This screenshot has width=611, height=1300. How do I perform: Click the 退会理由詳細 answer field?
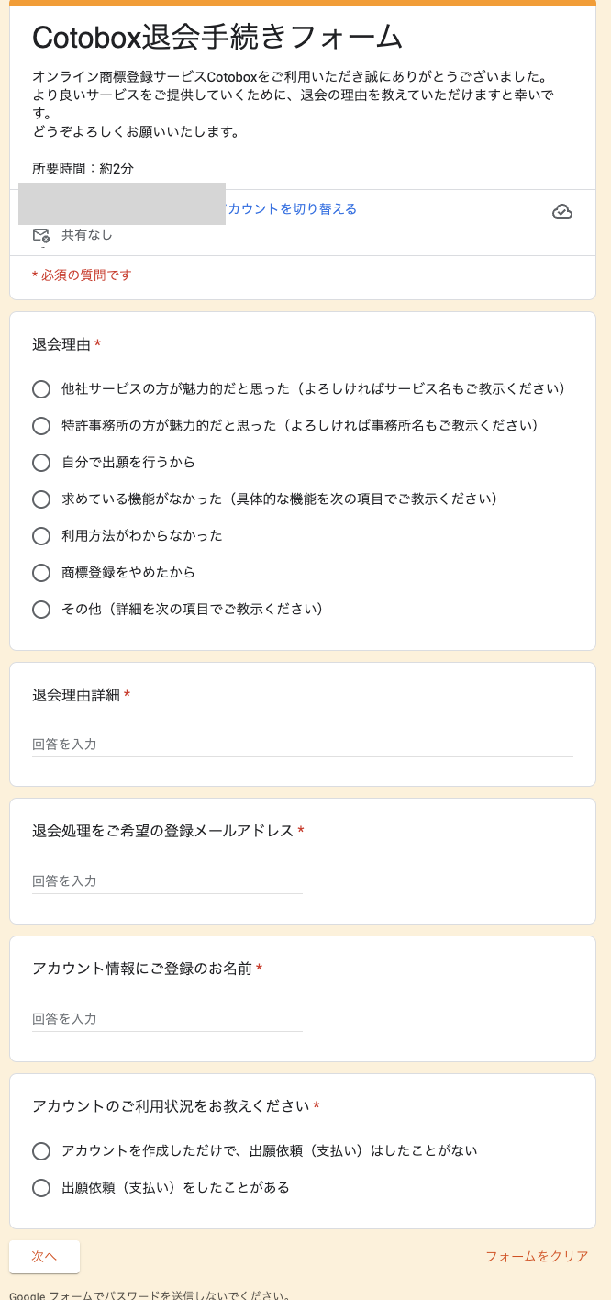302,745
